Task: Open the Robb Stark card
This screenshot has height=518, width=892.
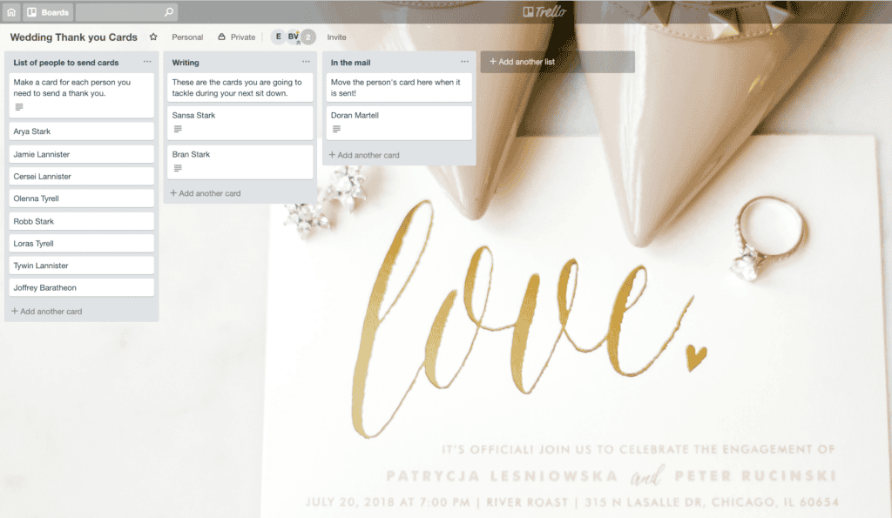Action: click(x=81, y=221)
